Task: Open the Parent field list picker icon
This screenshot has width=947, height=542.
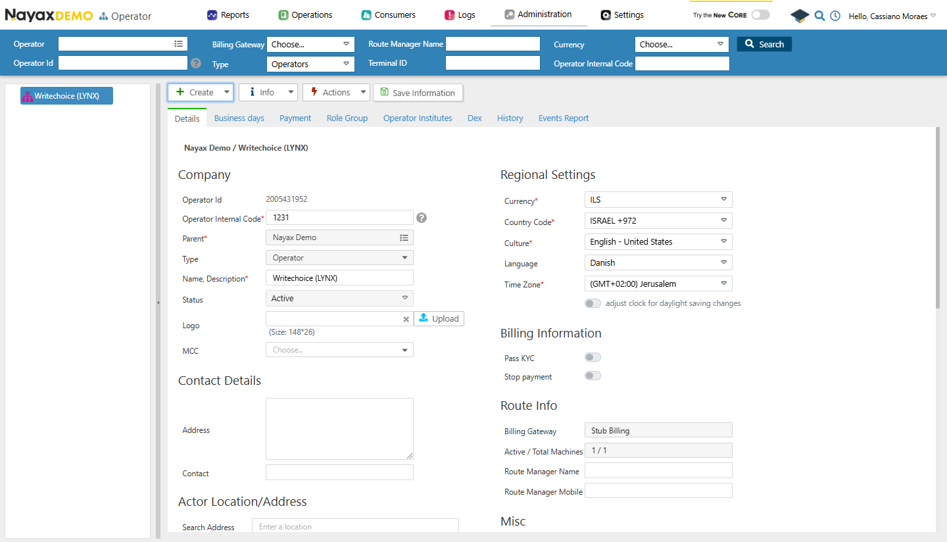Action: point(404,237)
